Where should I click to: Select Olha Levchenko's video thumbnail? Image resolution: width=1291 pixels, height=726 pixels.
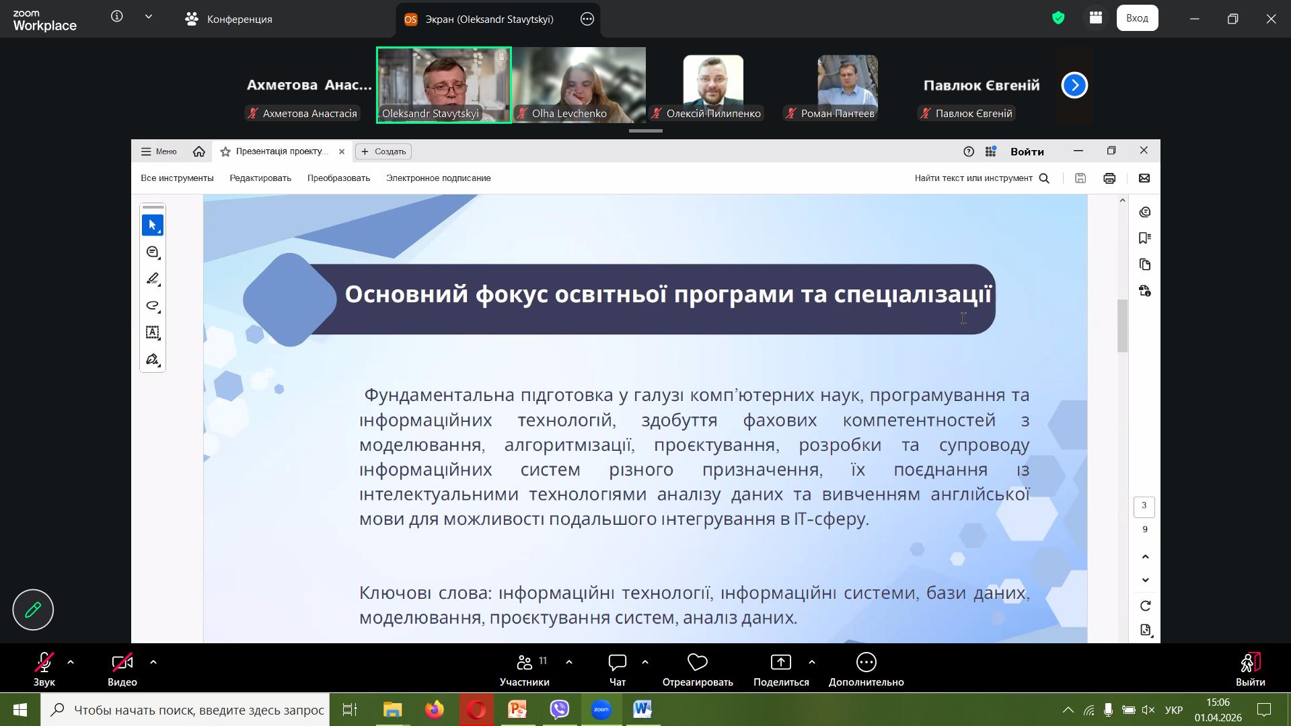579,84
